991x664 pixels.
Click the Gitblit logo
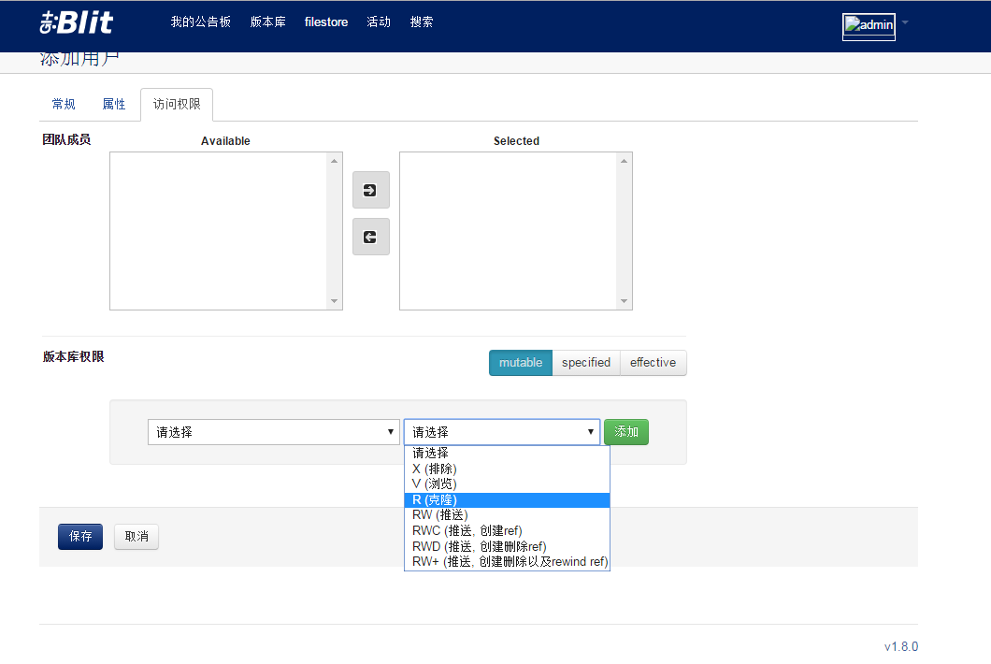(77, 22)
